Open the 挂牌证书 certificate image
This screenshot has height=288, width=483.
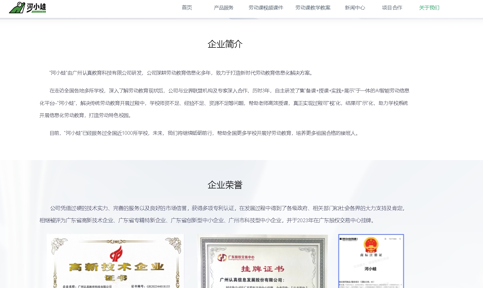(262, 261)
